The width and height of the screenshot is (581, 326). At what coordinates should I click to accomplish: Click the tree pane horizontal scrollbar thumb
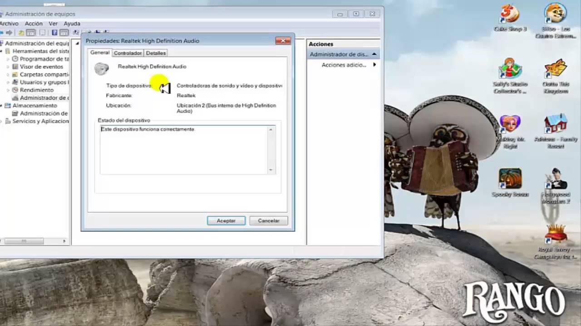pyautogui.click(x=24, y=241)
